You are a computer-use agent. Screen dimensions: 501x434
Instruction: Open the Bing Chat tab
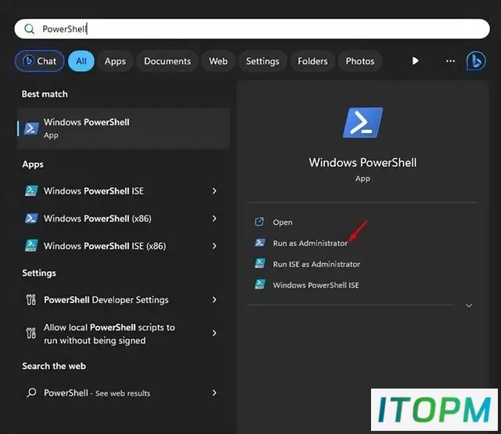pos(40,61)
